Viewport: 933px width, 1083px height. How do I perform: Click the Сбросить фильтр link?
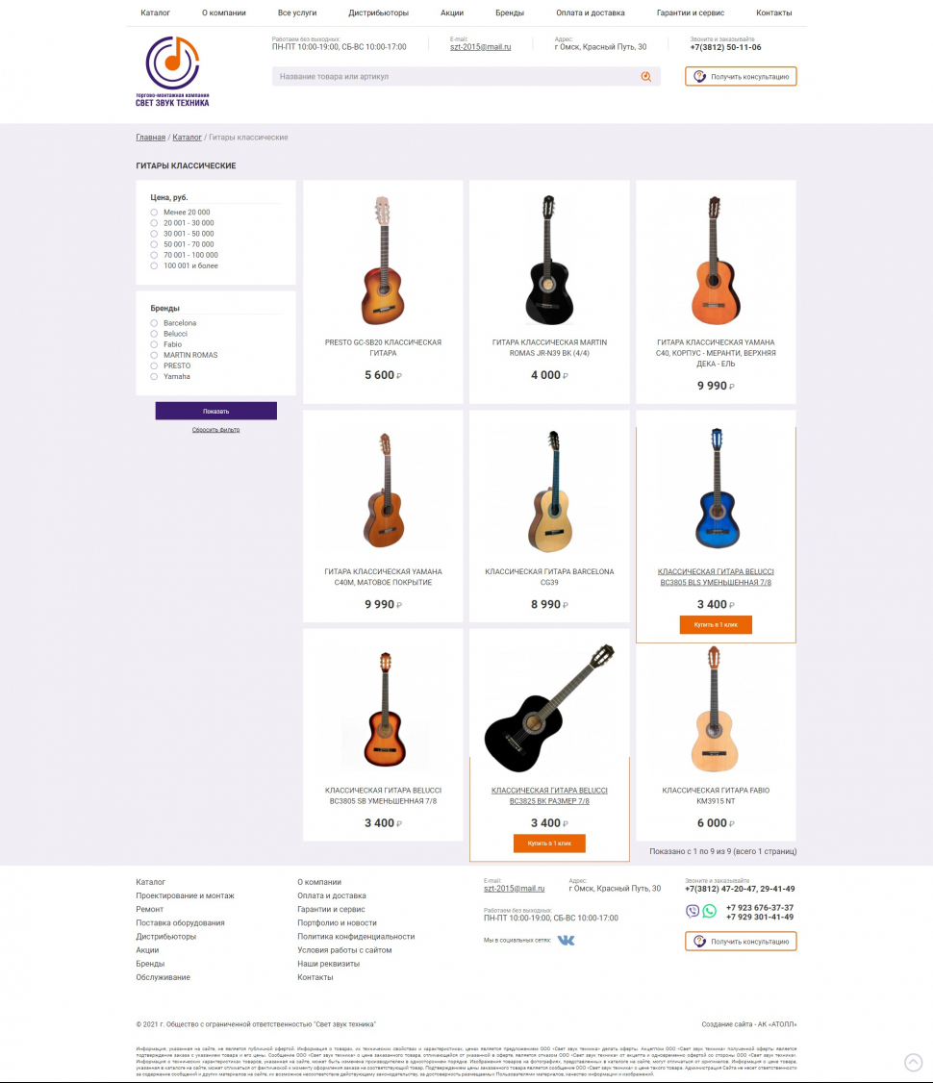pyautogui.click(x=216, y=430)
